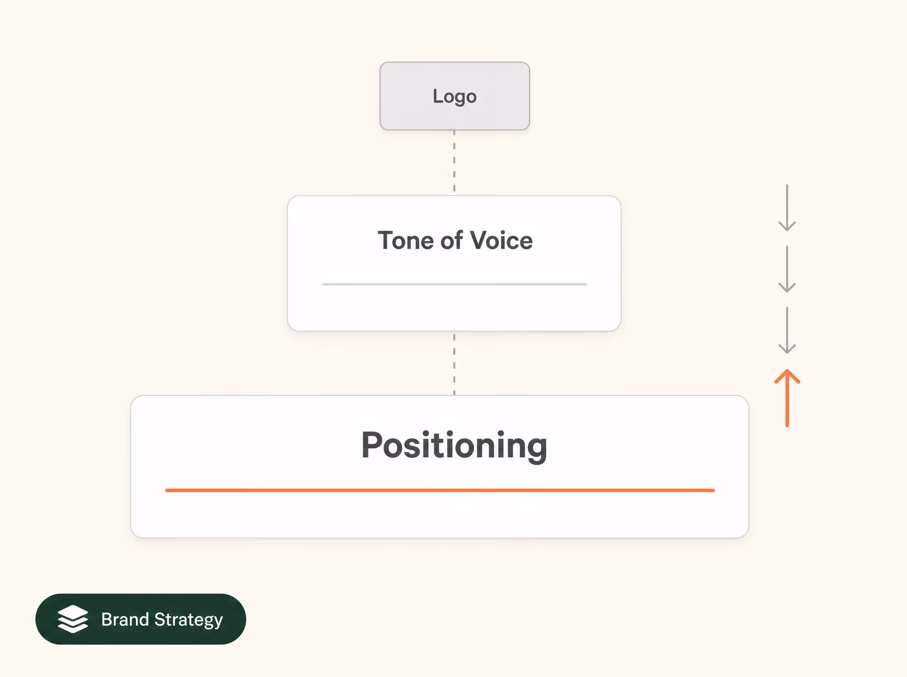
Task: Click blank area below Tone of Voice divider
Action: point(454,307)
